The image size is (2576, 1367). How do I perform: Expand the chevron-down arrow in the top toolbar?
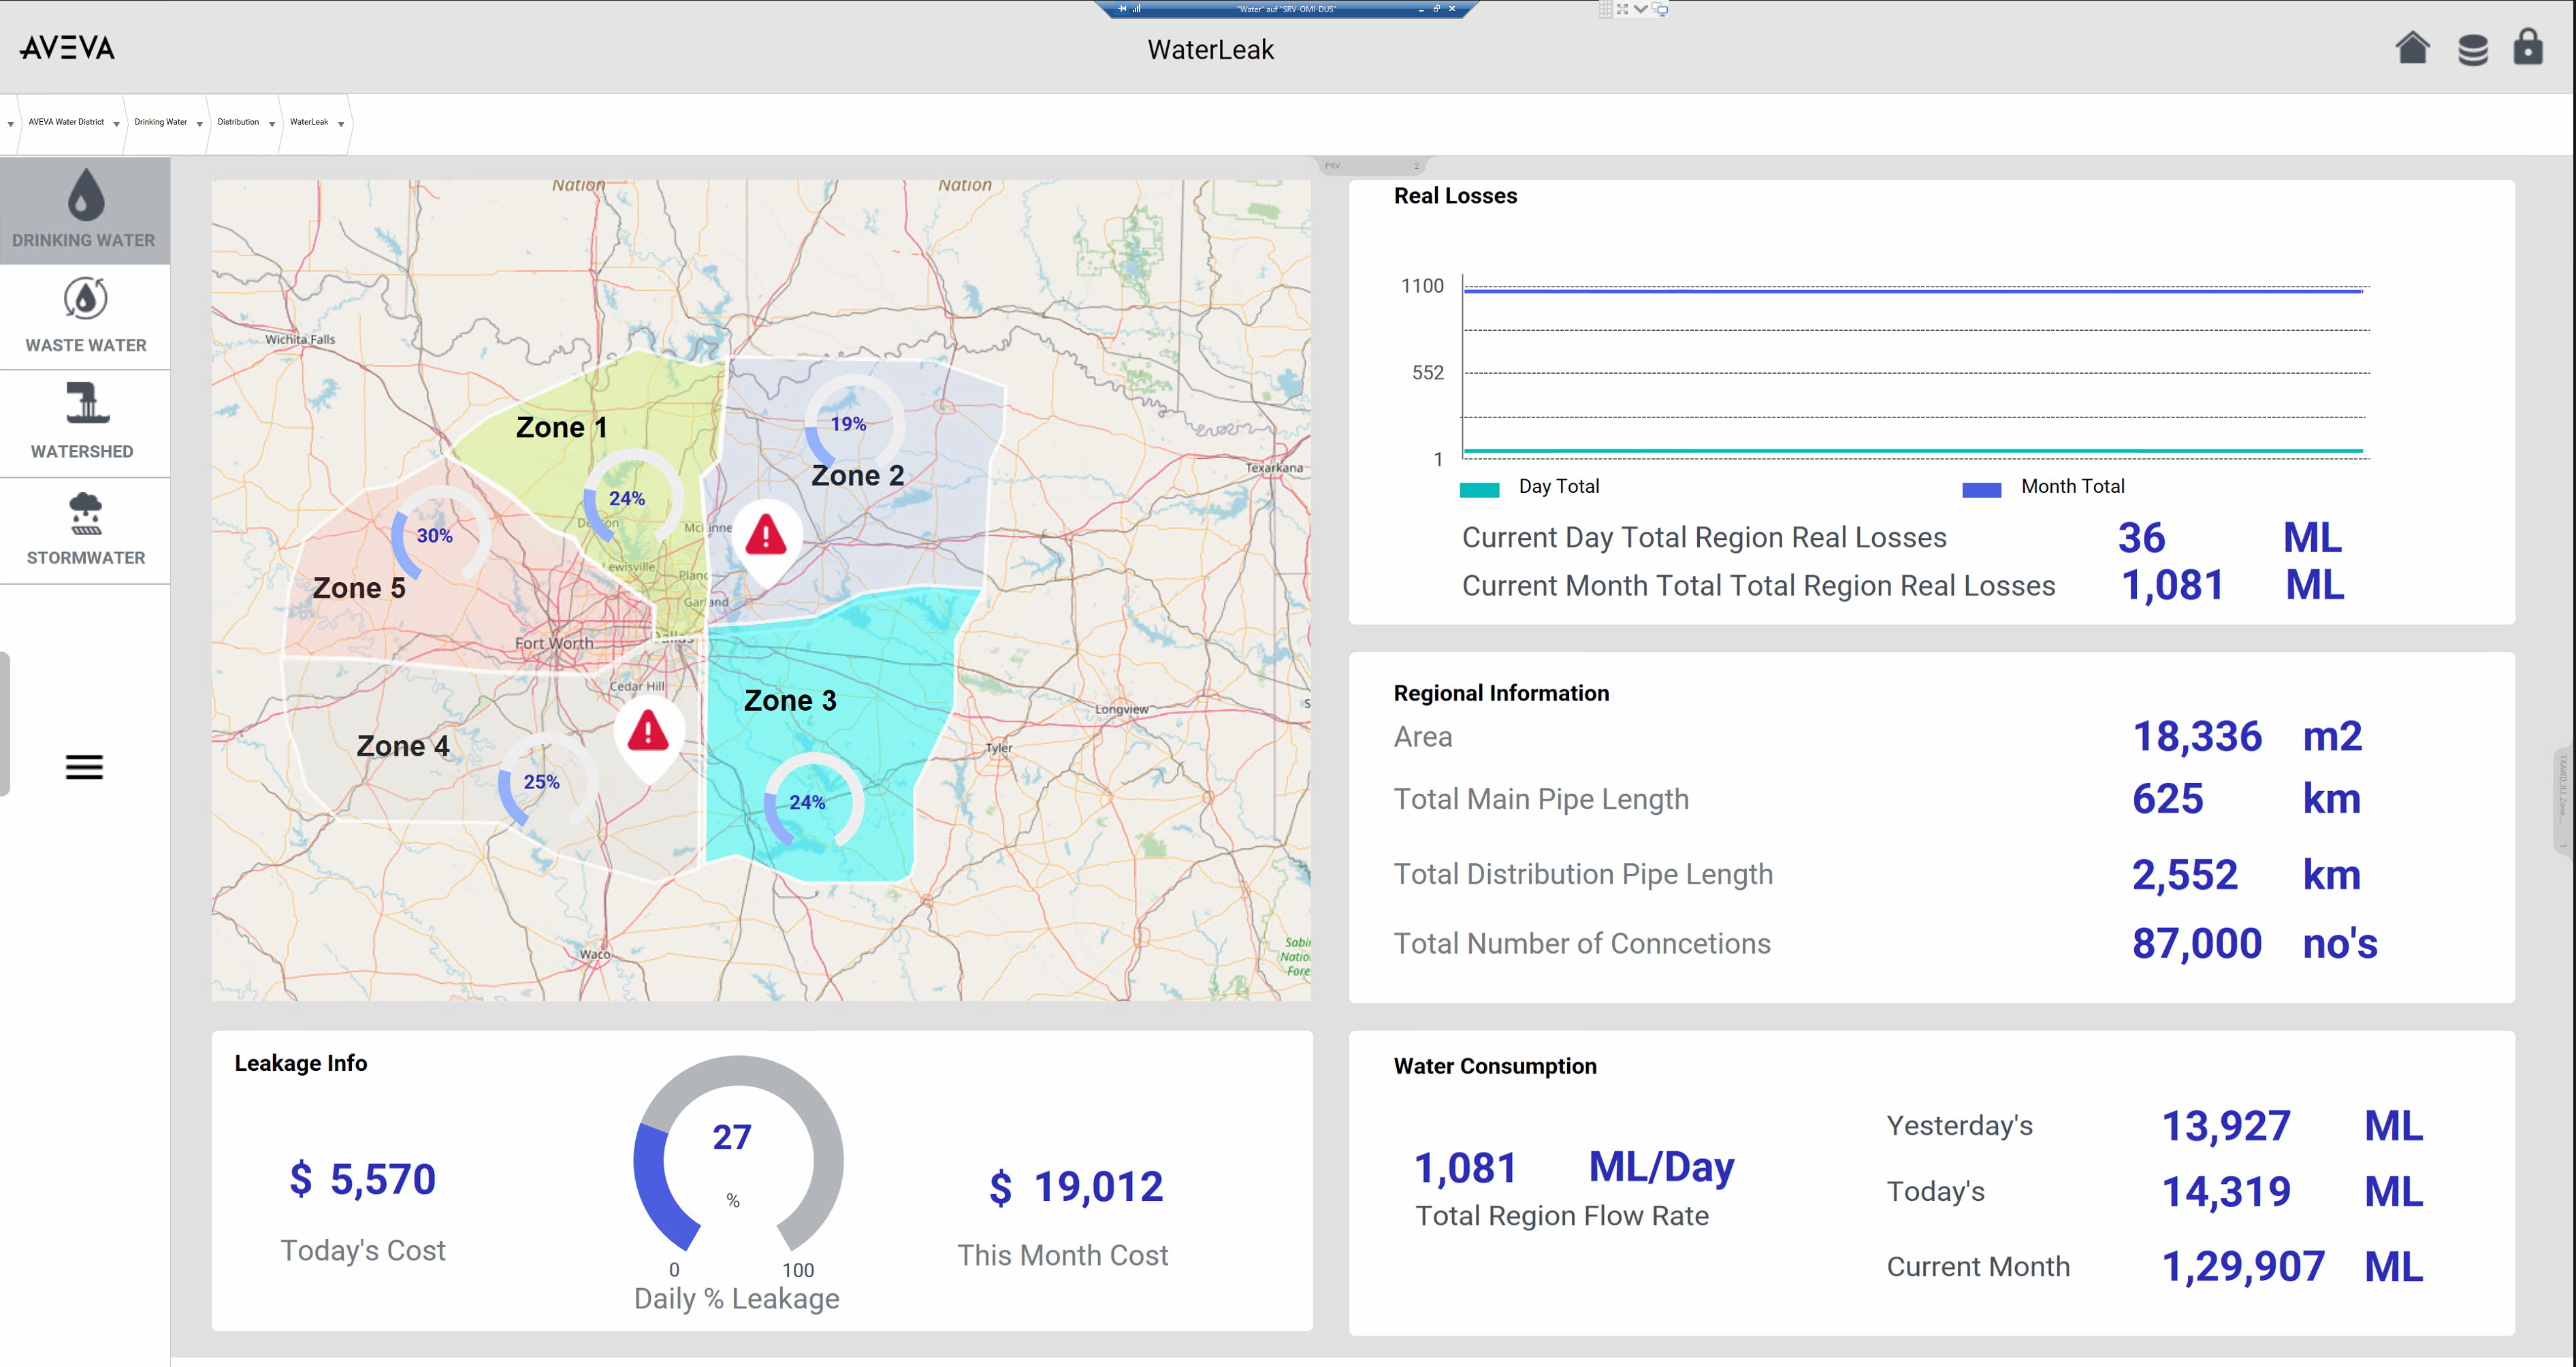point(1641,9)
